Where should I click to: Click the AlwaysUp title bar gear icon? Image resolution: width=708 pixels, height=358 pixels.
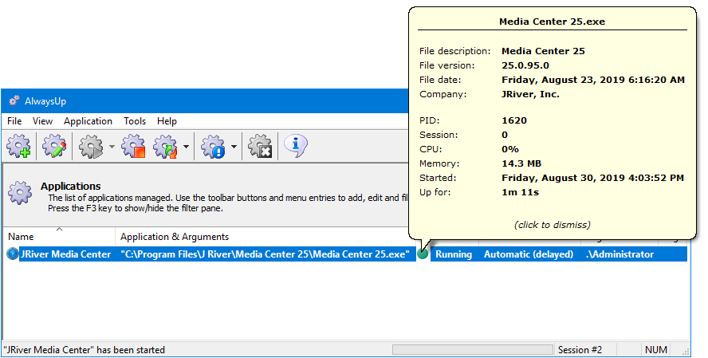click(x=14, y=100)
